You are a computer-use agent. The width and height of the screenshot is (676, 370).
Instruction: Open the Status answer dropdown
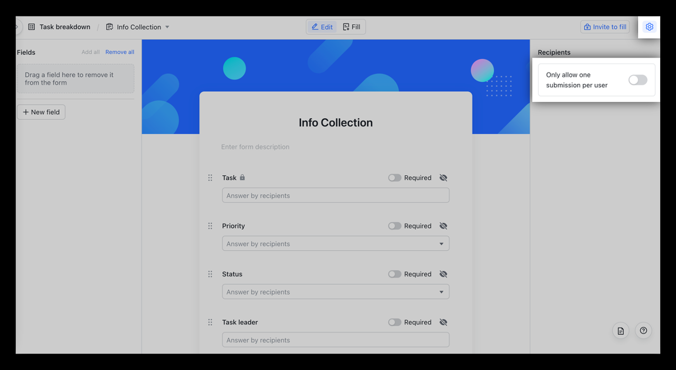(336, 291)
